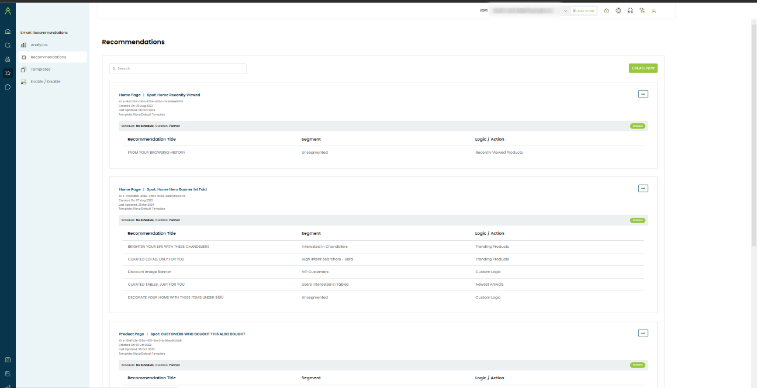757x388 pixels.
Task: Click the puzzle-piece integrations icon in header
Action: (618, 11)
